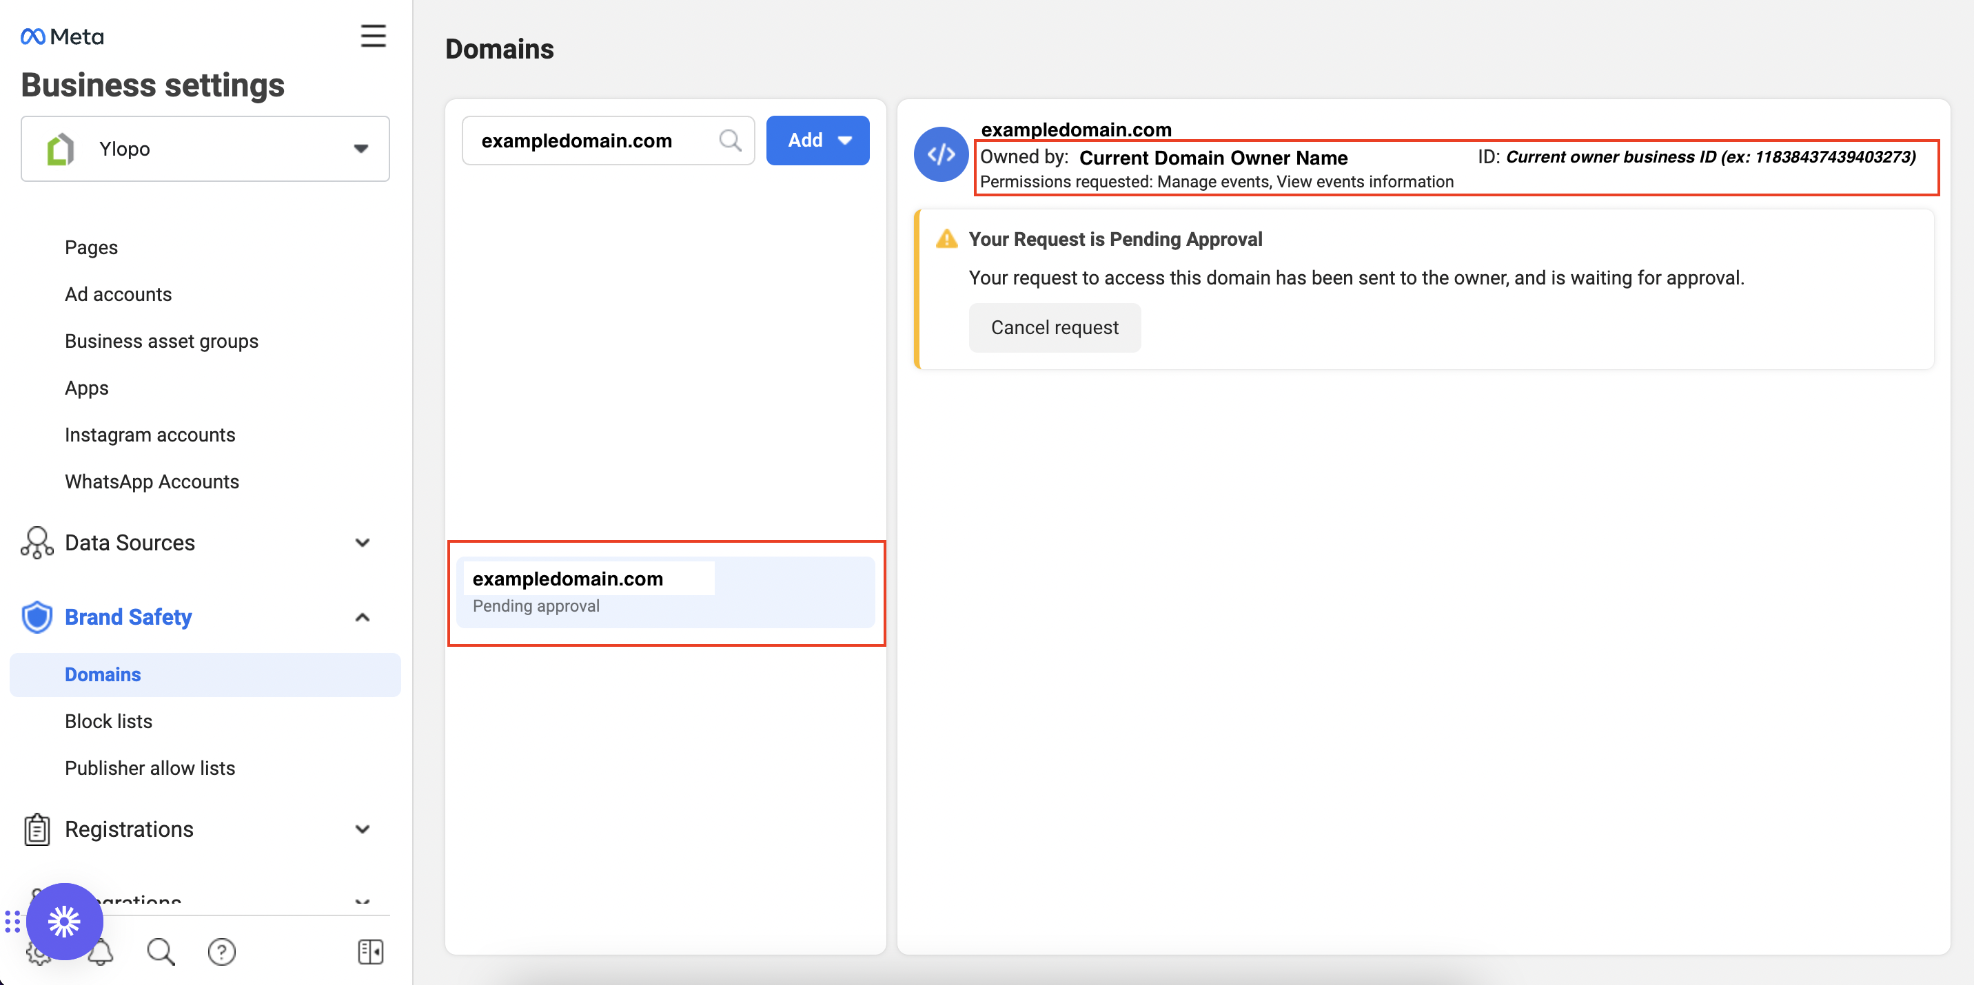Collapse the Brand Safety section
Screen dimensions: 1974x985
(x=362, y=616)
